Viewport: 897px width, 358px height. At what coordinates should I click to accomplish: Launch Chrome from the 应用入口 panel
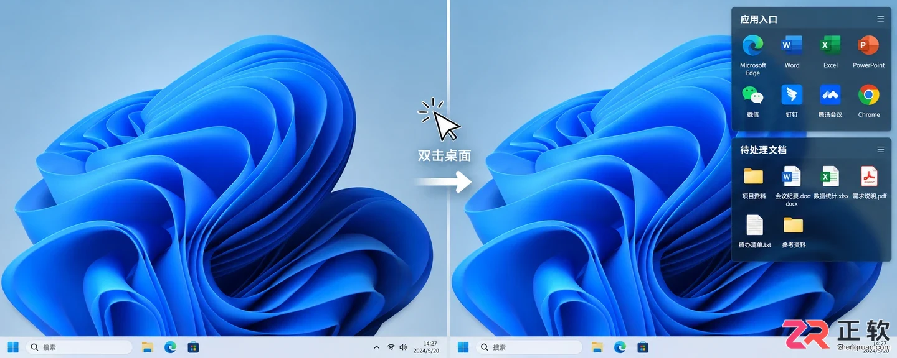(x=869, y=95)
